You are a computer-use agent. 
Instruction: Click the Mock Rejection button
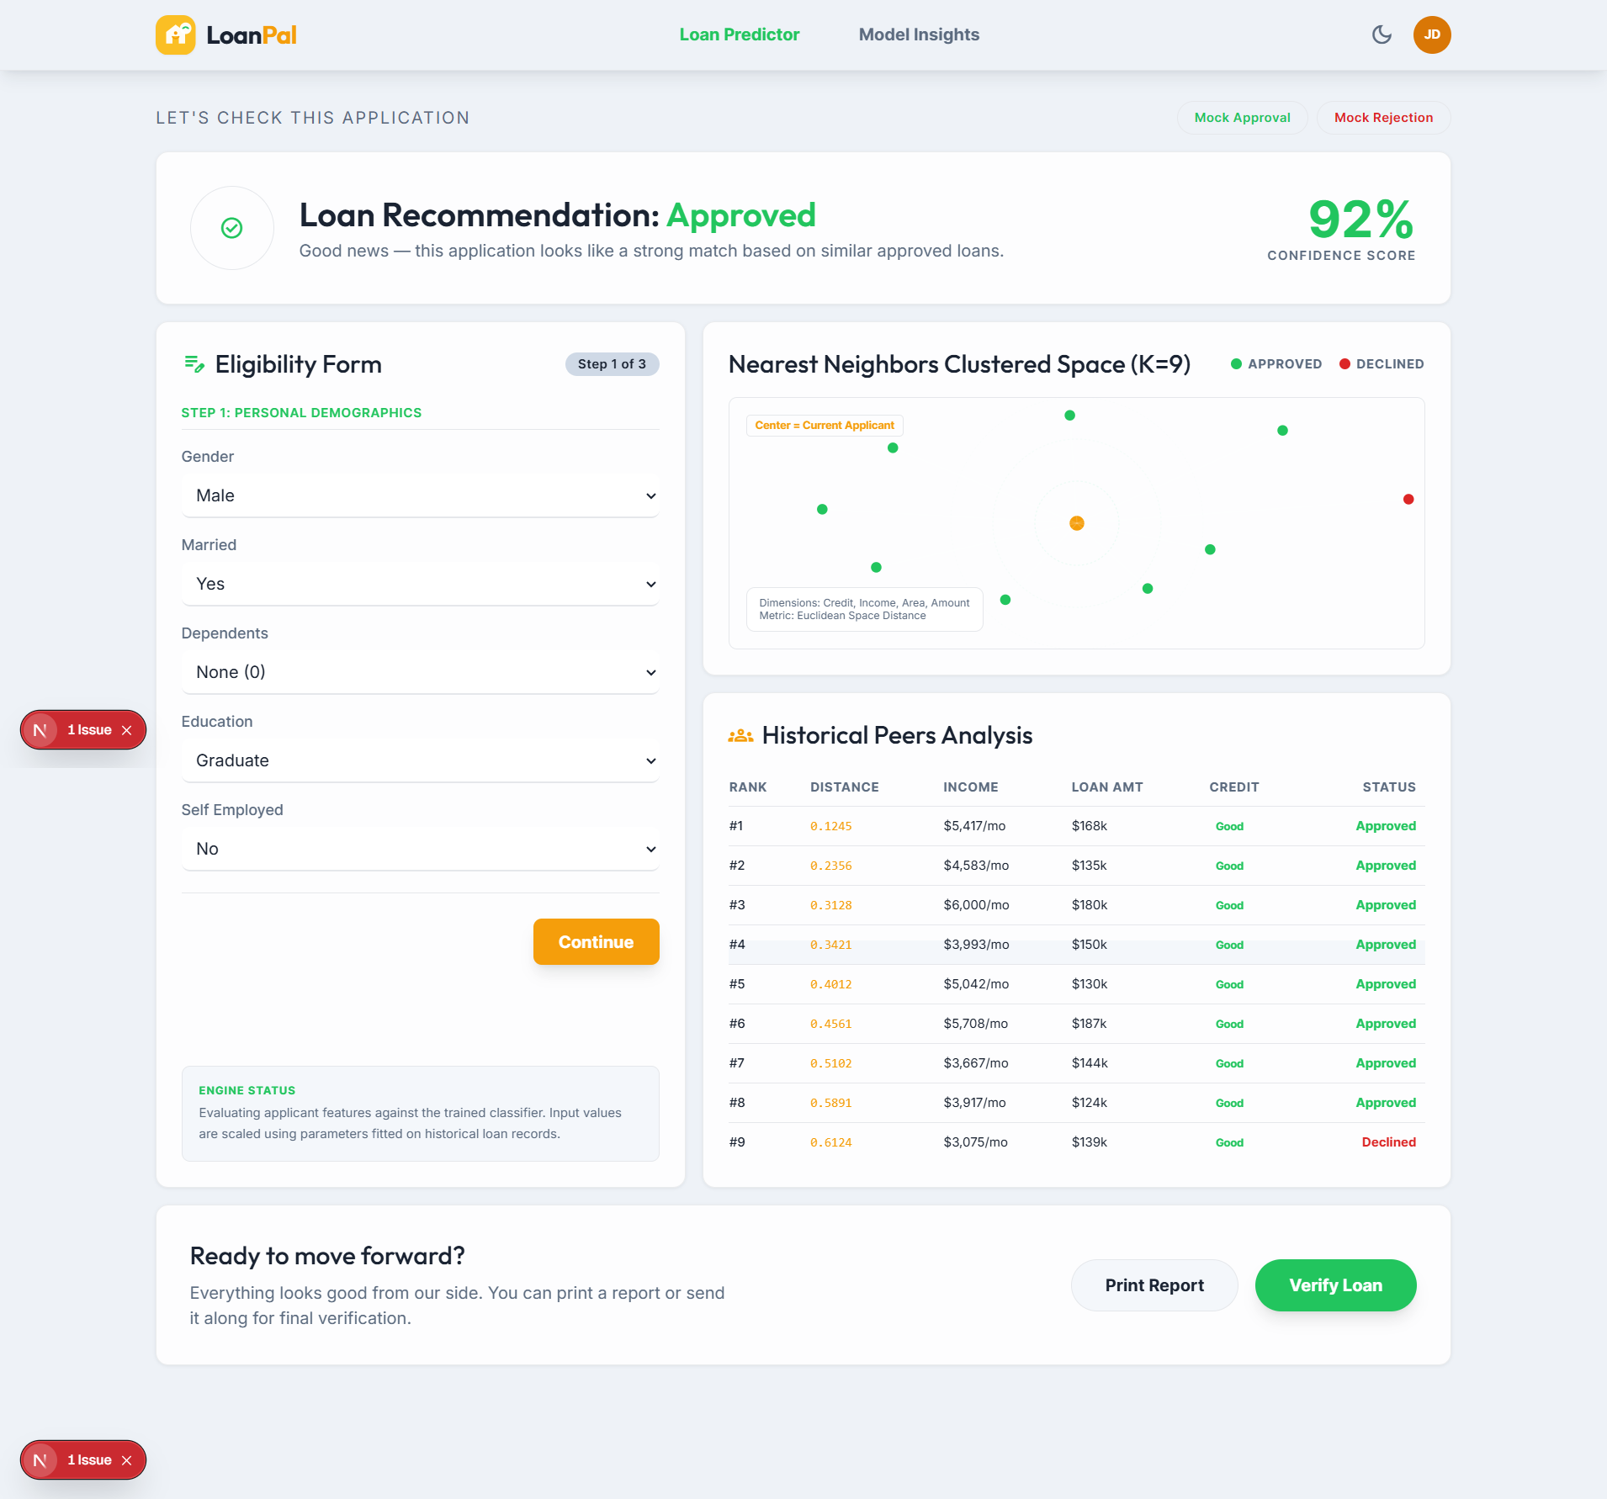1384,118
